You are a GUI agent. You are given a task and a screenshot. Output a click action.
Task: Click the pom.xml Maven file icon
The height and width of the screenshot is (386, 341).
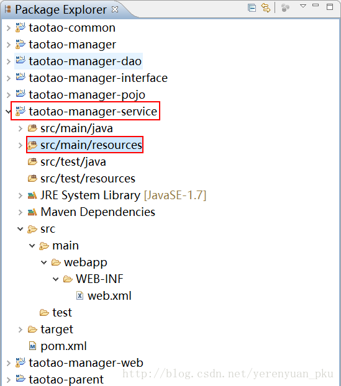point(32,346)
